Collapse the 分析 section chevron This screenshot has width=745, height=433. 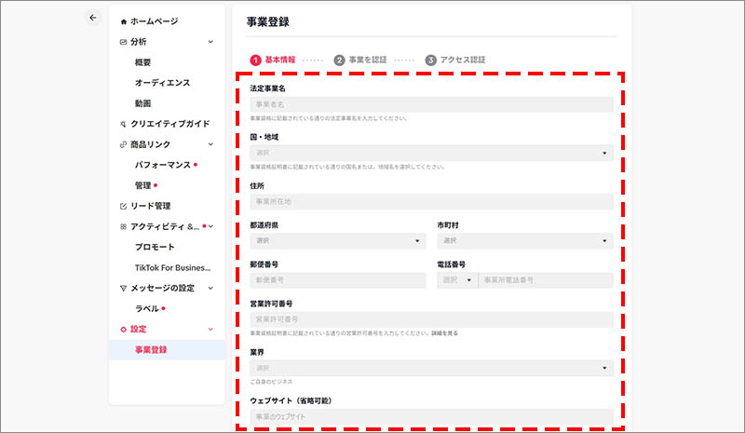point(210,42)
